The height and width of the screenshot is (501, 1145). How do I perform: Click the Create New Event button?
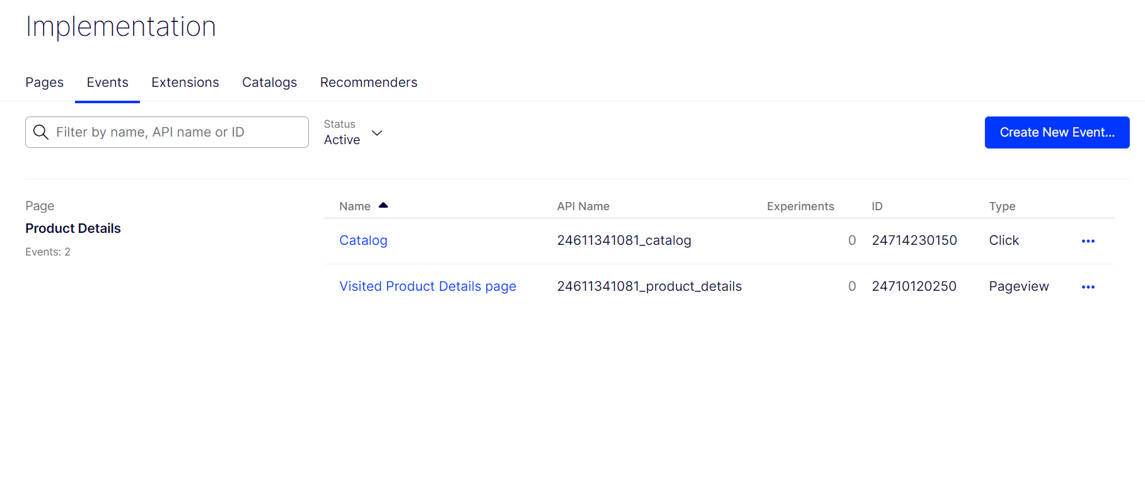pos(1057,132)
